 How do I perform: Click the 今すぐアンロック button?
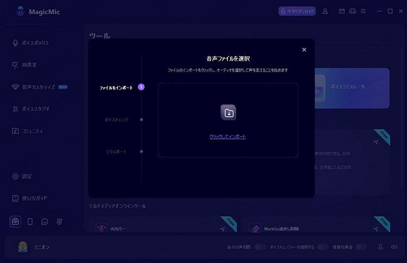(x=297, y=11)
